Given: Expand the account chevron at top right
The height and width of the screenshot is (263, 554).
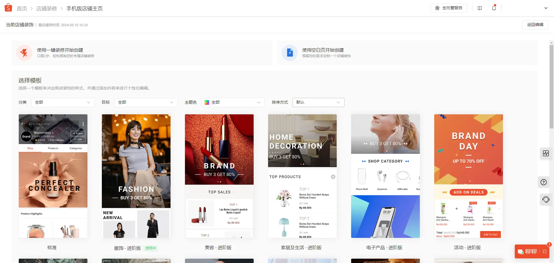Looking at the screenshot, I should 546,8.
